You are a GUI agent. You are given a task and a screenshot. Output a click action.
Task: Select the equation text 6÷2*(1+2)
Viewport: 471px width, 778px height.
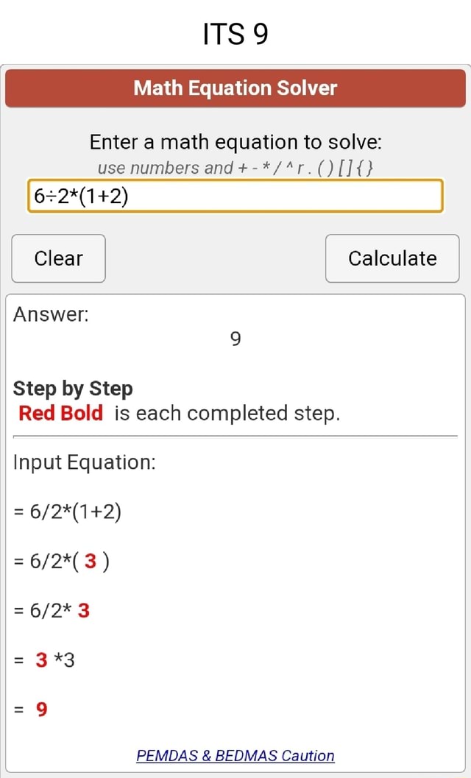81,196
